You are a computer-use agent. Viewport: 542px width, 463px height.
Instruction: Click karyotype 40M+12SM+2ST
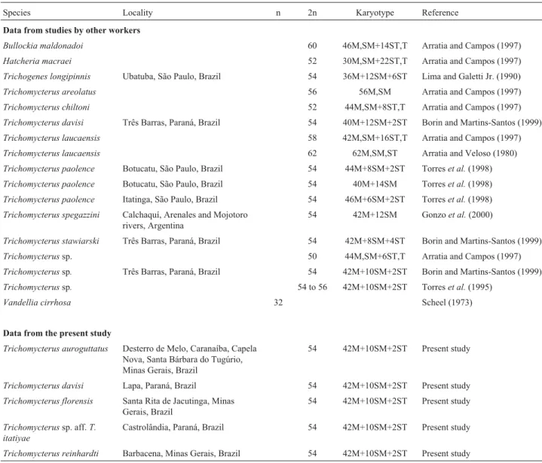tap(375, 123)
